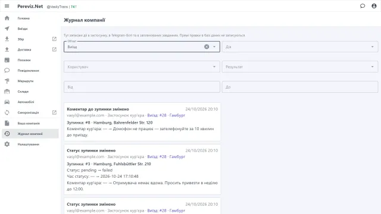381x214 pixels.
Task: Click the Від start date field
Action: pos(142,87)
